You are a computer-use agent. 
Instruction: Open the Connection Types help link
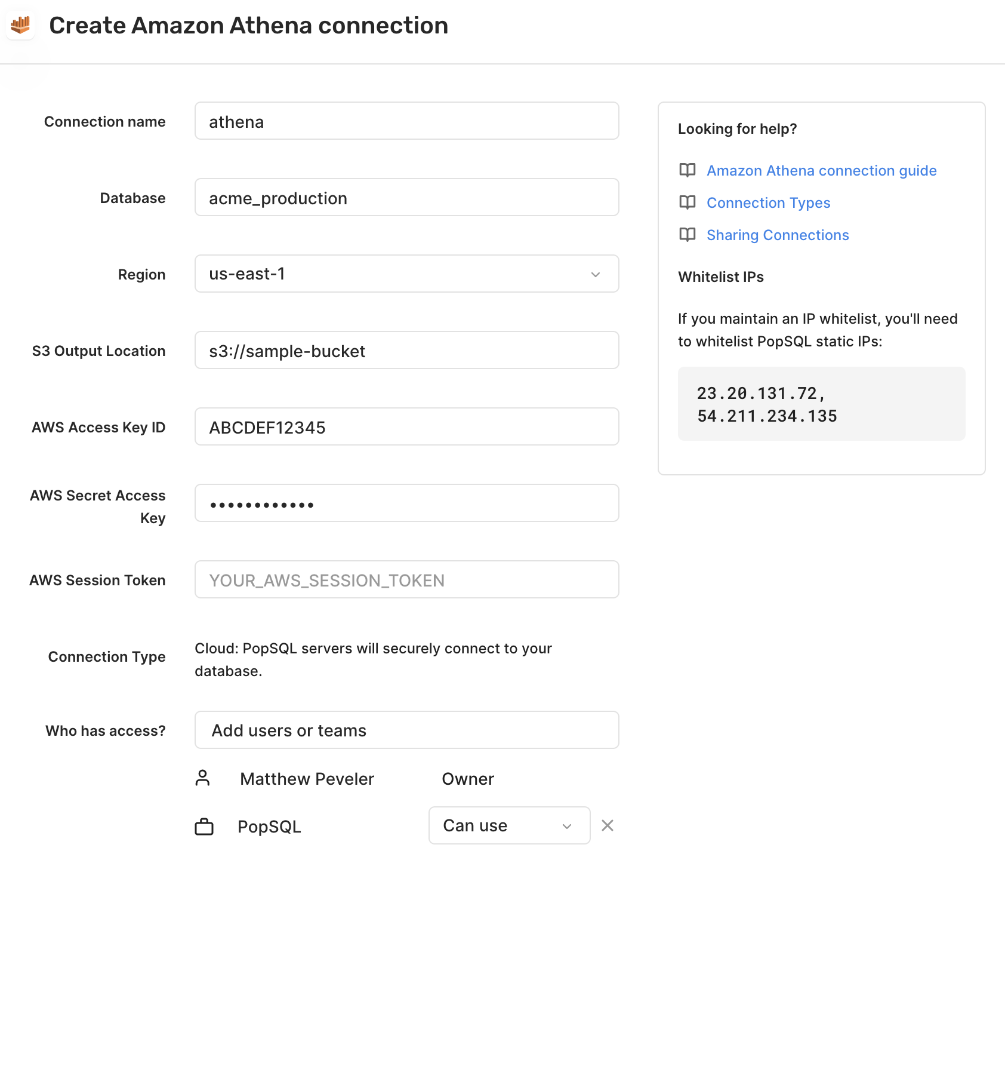click(x=769, y=202)
